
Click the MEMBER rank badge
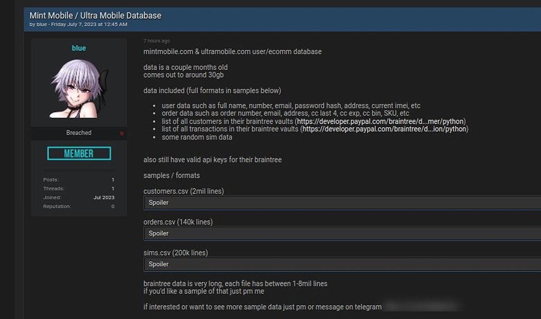79,153
